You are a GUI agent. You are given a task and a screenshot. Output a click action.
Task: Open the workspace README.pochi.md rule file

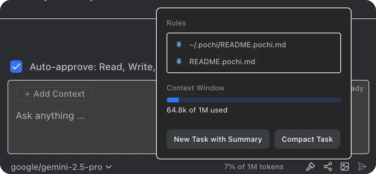pyautogui.click(x=222, y=61)
